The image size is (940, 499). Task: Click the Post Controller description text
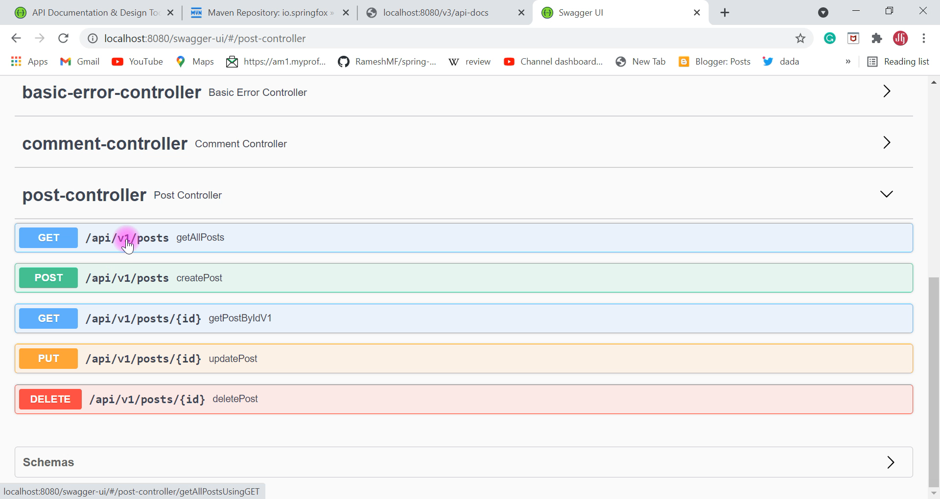(x=188, y=195)
